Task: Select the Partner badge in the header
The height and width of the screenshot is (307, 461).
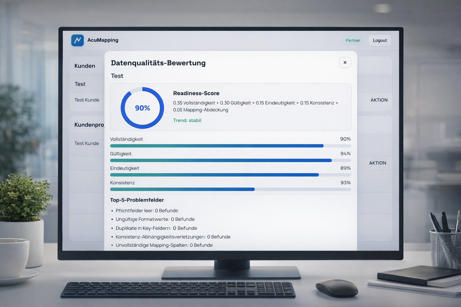Action: tap(353, 40)
